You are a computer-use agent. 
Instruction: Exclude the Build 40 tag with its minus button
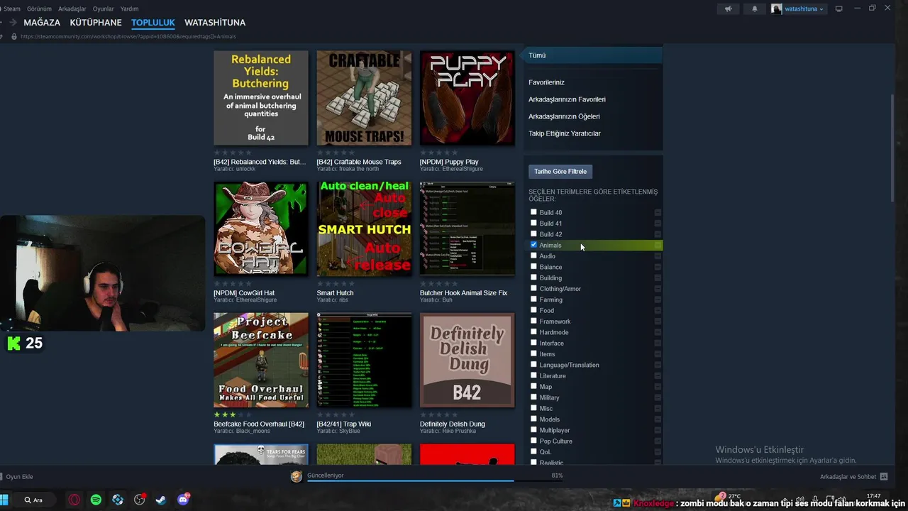point(658,212)
